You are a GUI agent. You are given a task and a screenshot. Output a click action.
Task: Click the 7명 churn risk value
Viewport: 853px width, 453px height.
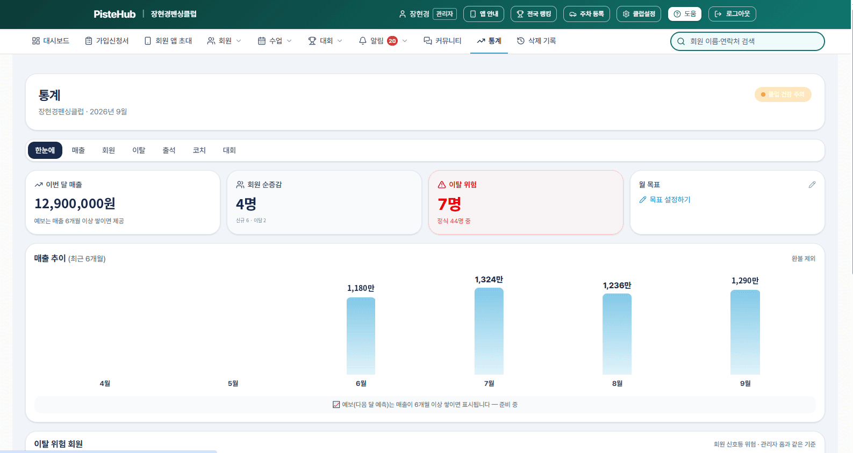(x=449, y=204)
